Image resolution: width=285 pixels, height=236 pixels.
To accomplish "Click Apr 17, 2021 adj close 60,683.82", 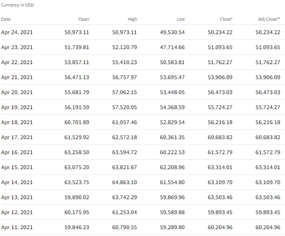I will pos(268,137).
